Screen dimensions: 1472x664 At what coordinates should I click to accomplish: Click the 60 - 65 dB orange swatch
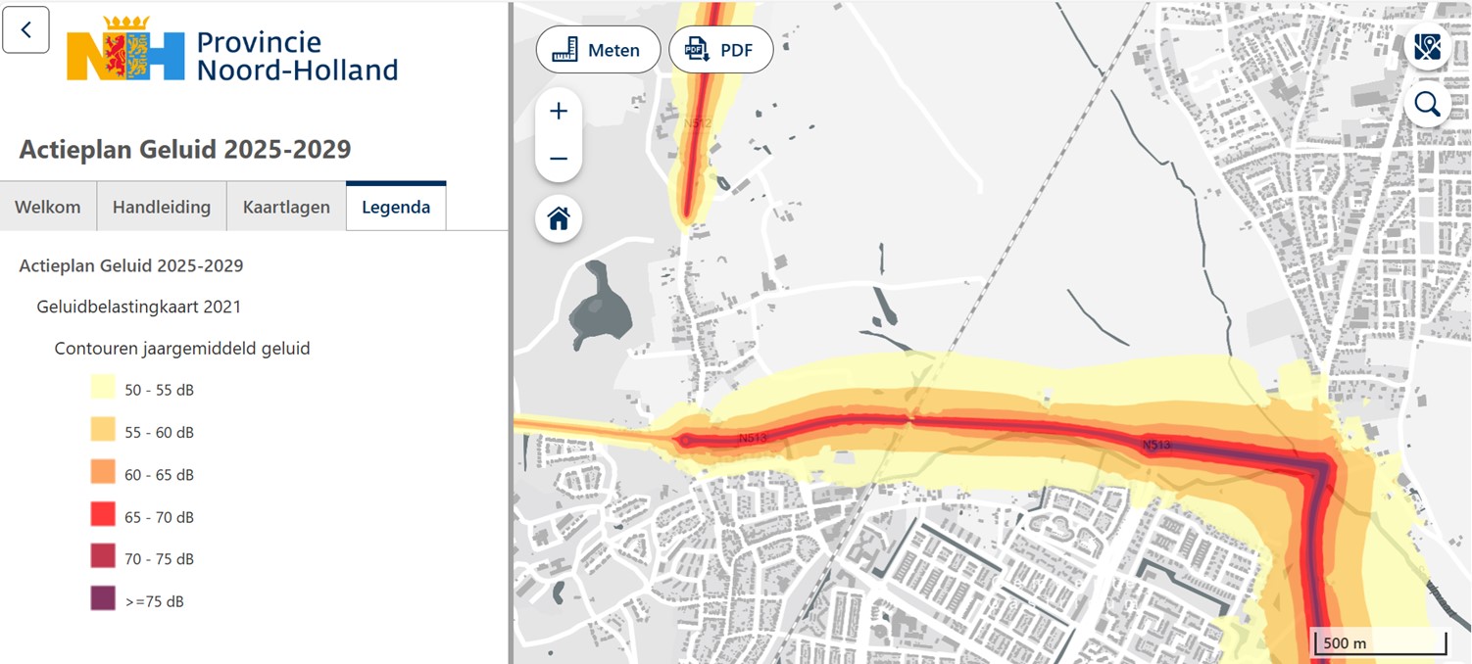103,474
